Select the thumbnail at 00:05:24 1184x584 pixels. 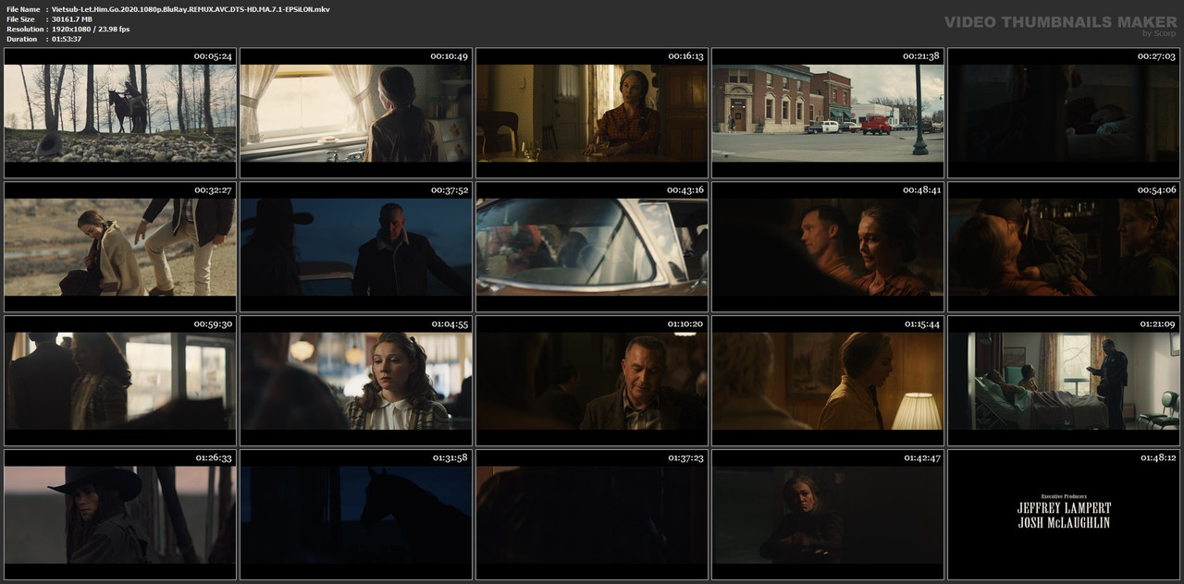120,114
